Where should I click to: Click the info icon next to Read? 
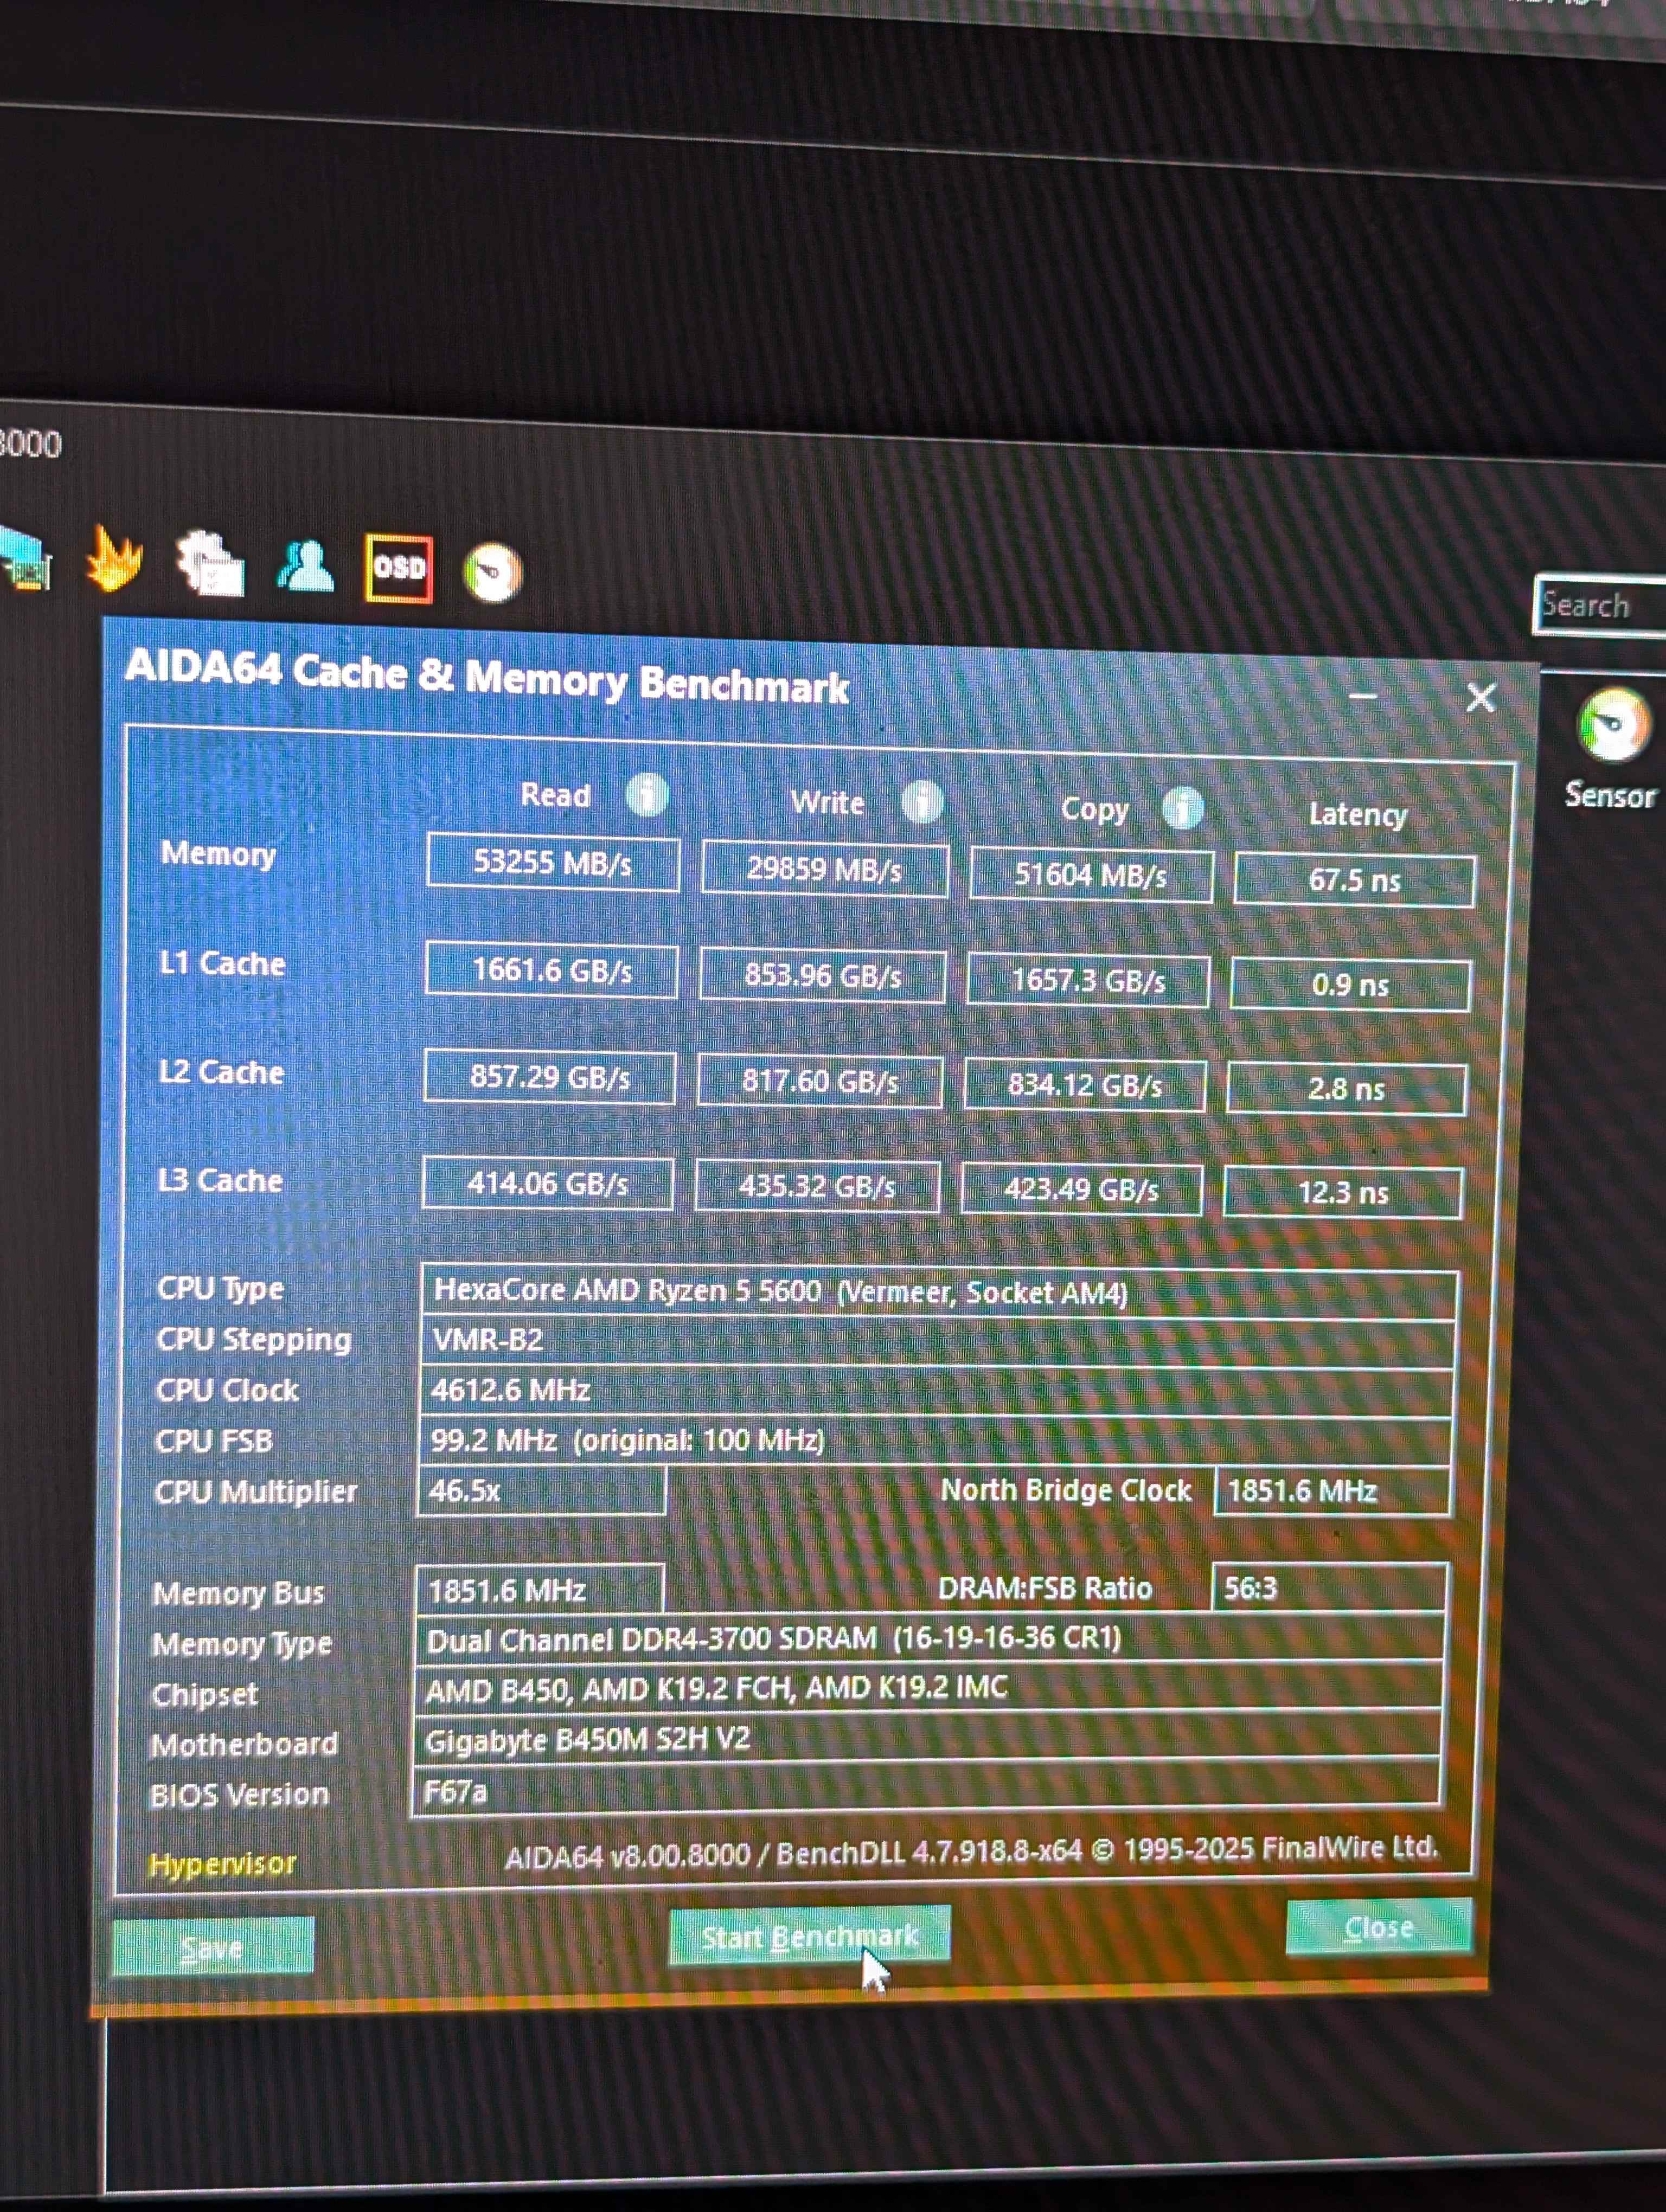pyautogui.click(x=647, y=795)
